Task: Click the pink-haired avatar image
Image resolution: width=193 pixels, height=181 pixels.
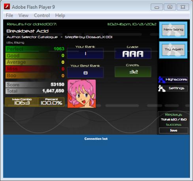Action: pos(81,94)
